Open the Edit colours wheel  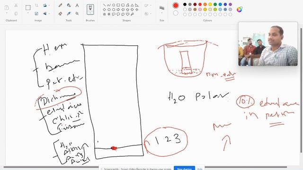tap(240, 9)
